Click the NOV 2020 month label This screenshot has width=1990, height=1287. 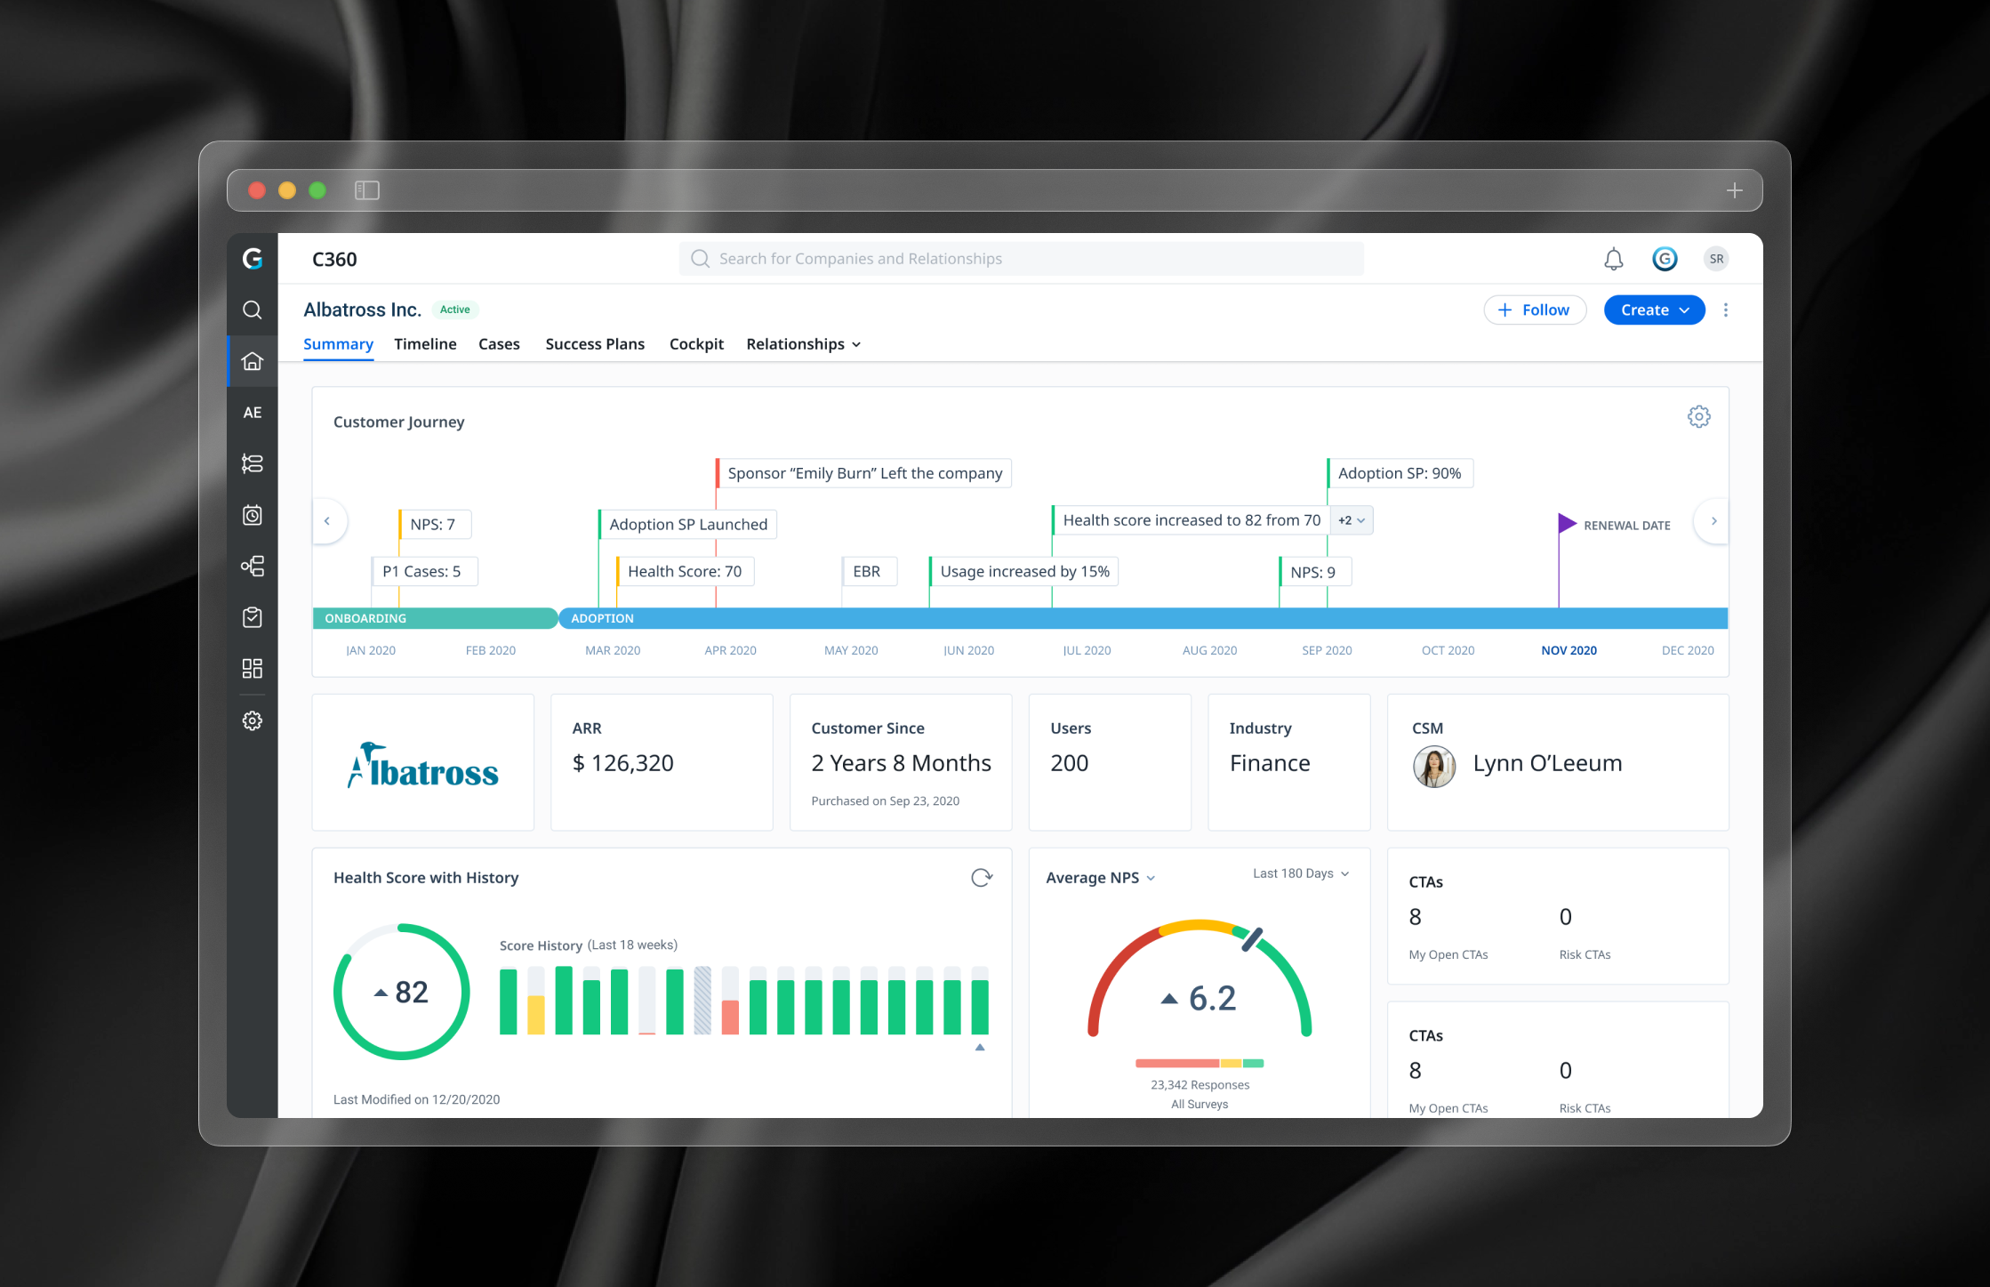point(1569,650)
